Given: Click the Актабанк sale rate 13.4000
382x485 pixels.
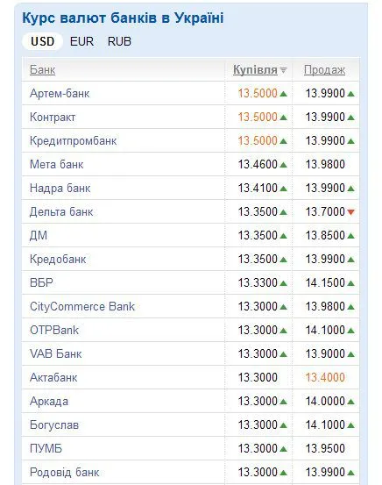Looking at the screenshot, I should [x=325, y=377].
